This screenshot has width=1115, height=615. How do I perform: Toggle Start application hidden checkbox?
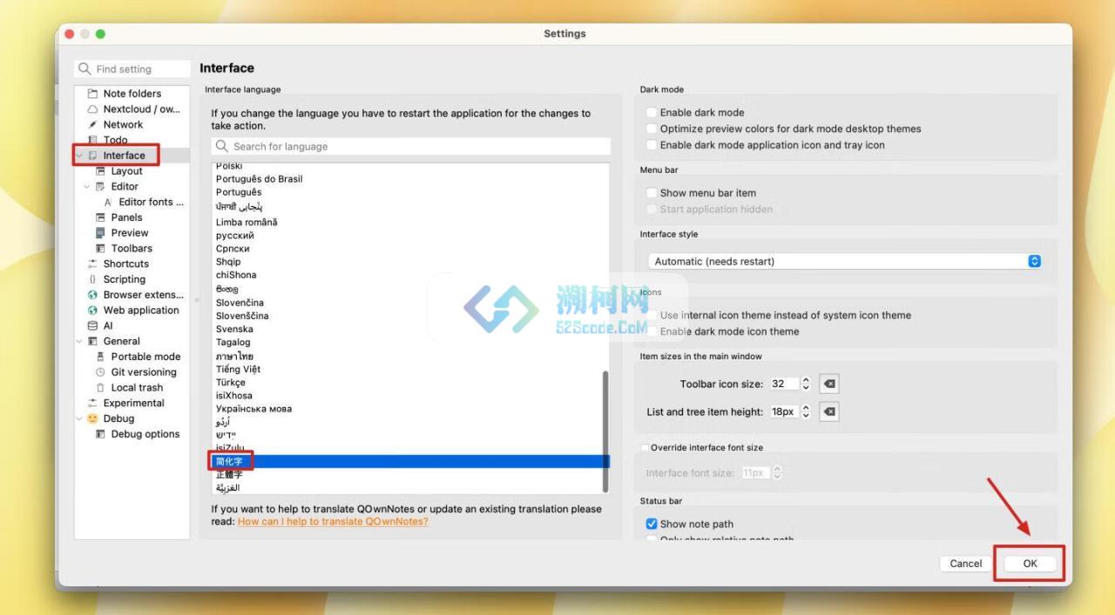(652, 210)
